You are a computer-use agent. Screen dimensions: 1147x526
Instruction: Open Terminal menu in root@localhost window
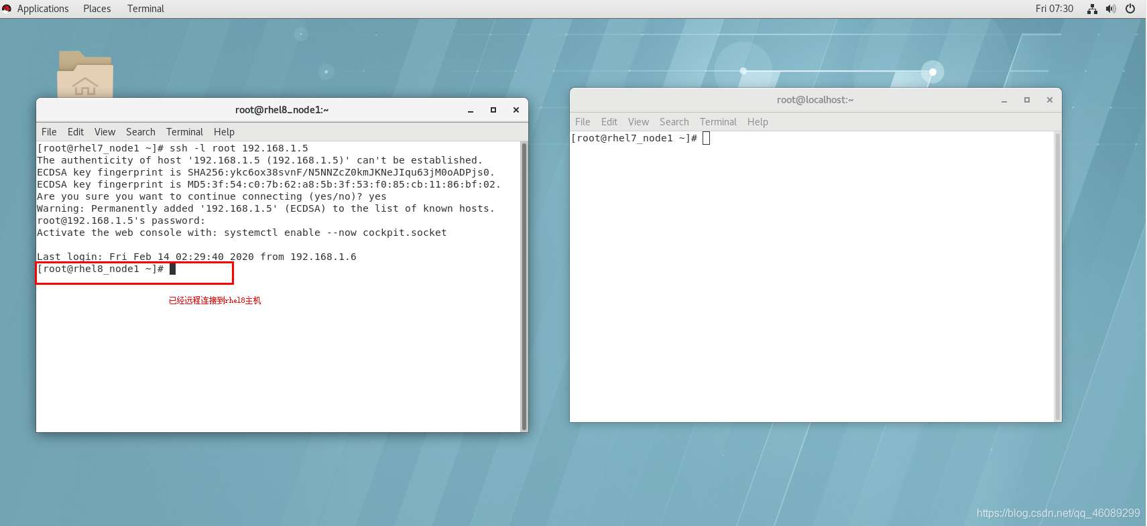pos(718,122)
